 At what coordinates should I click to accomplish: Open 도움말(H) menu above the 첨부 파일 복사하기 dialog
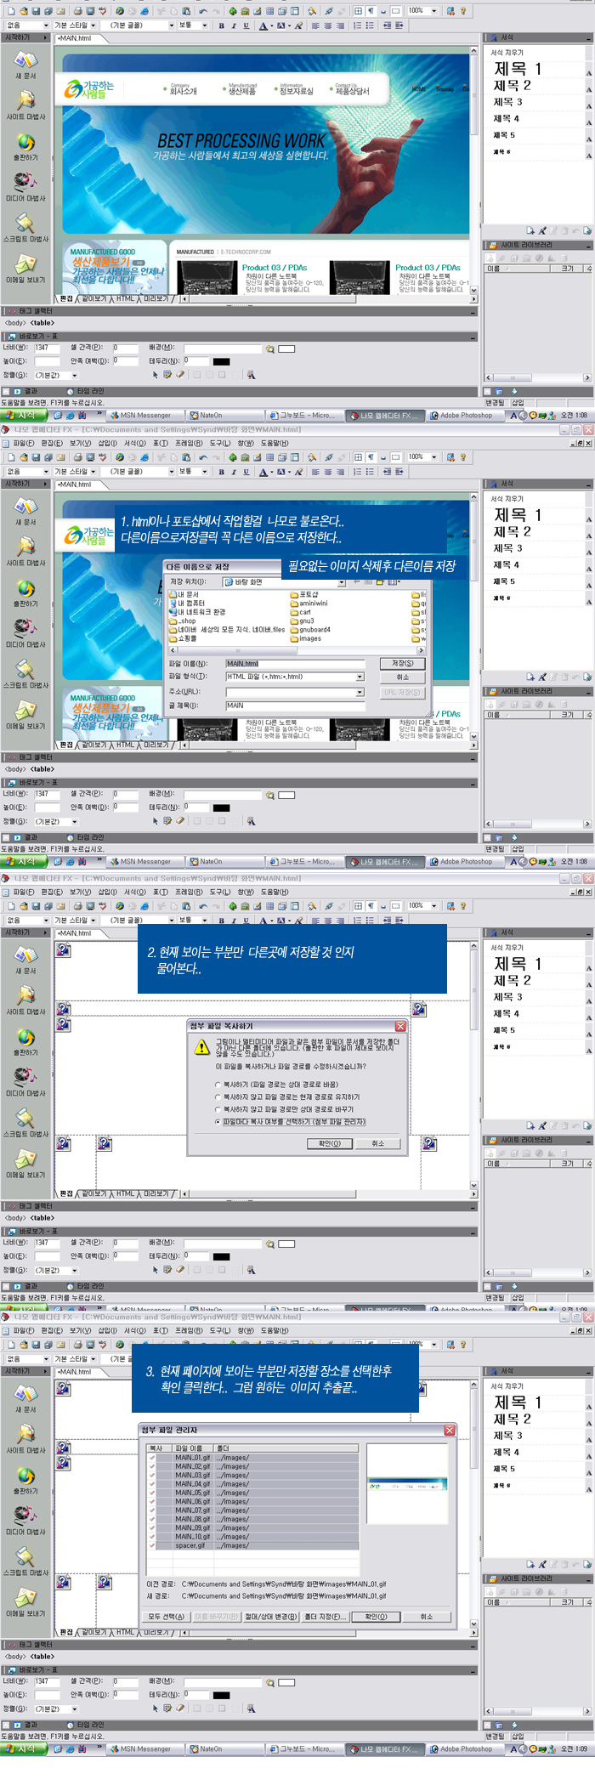275,892
